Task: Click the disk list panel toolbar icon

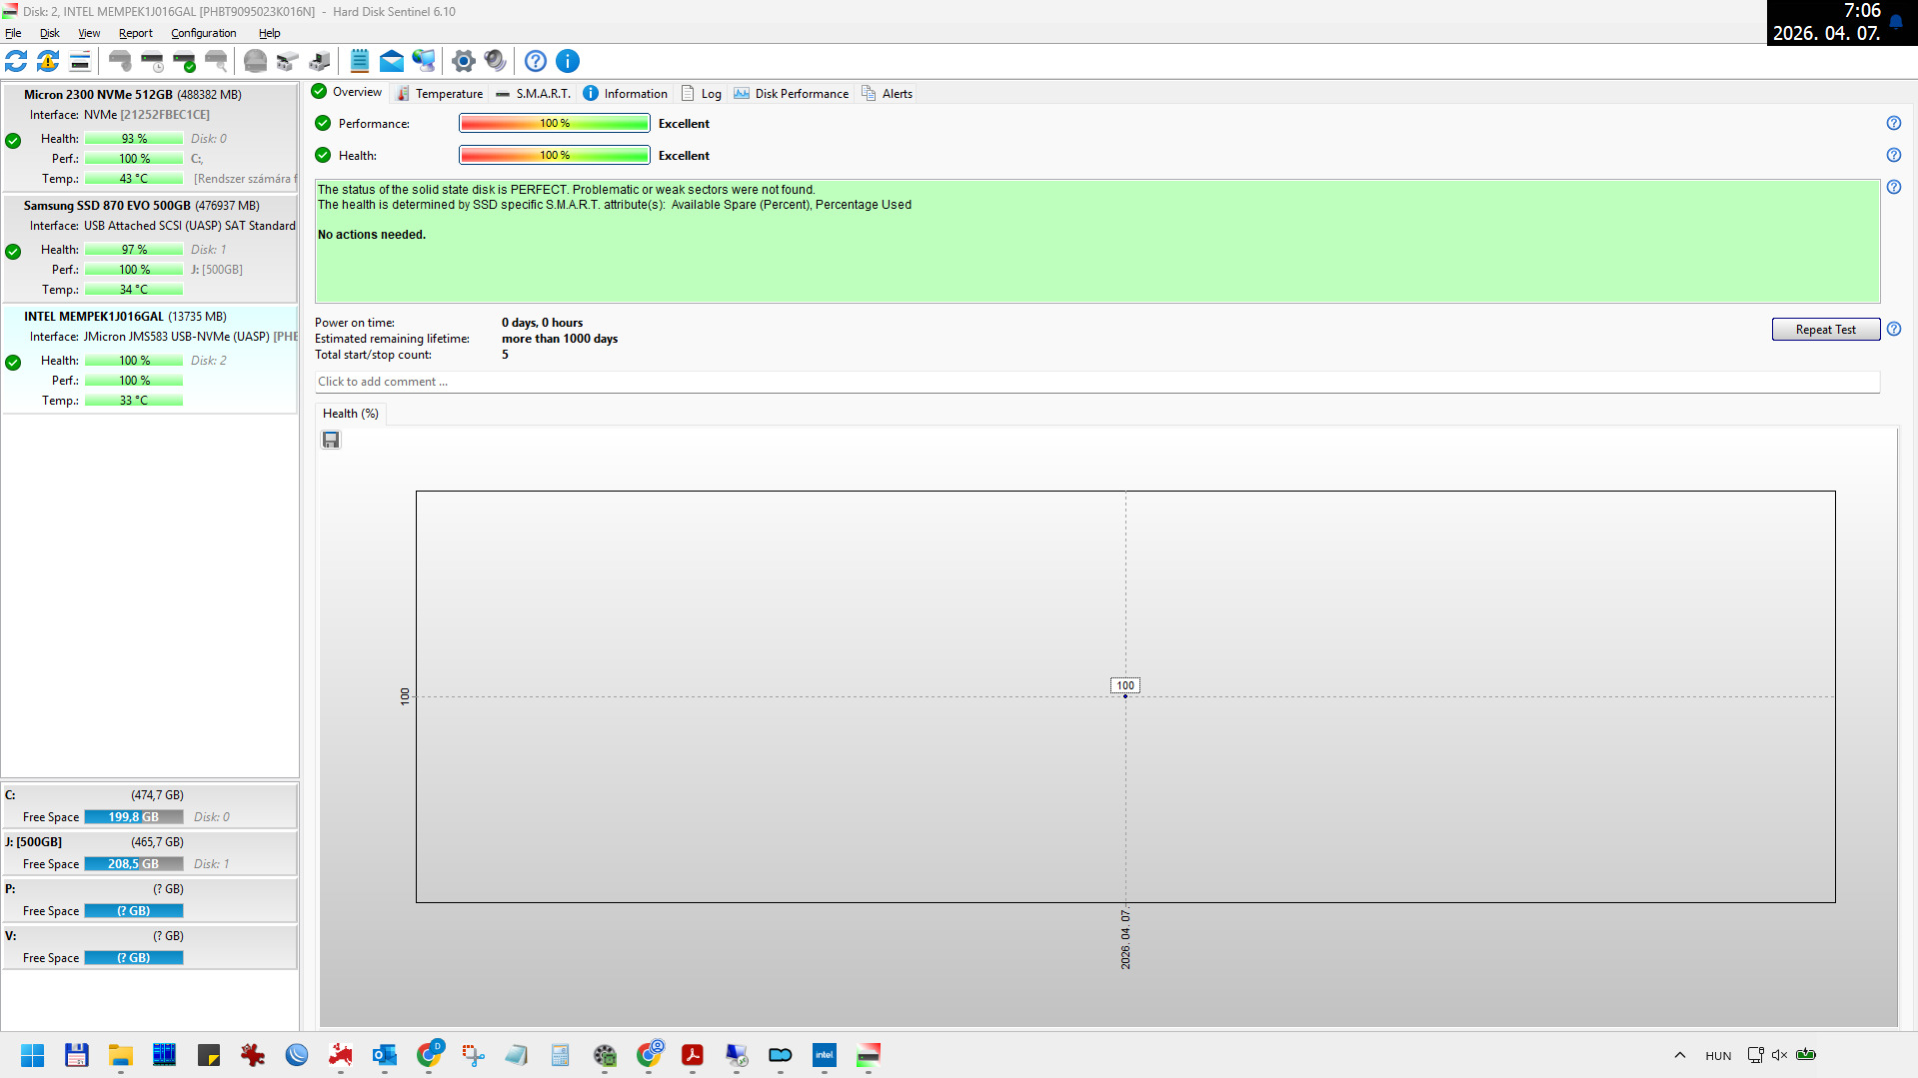Action: click(80, 61)
